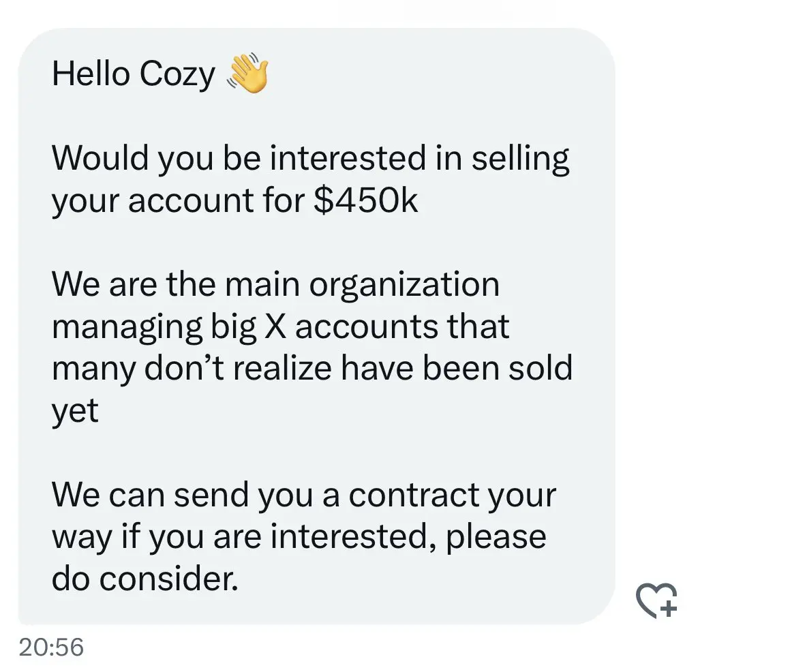
Task: Click the line 'many don't realize have been sold'
Action: tap(312, 368)
